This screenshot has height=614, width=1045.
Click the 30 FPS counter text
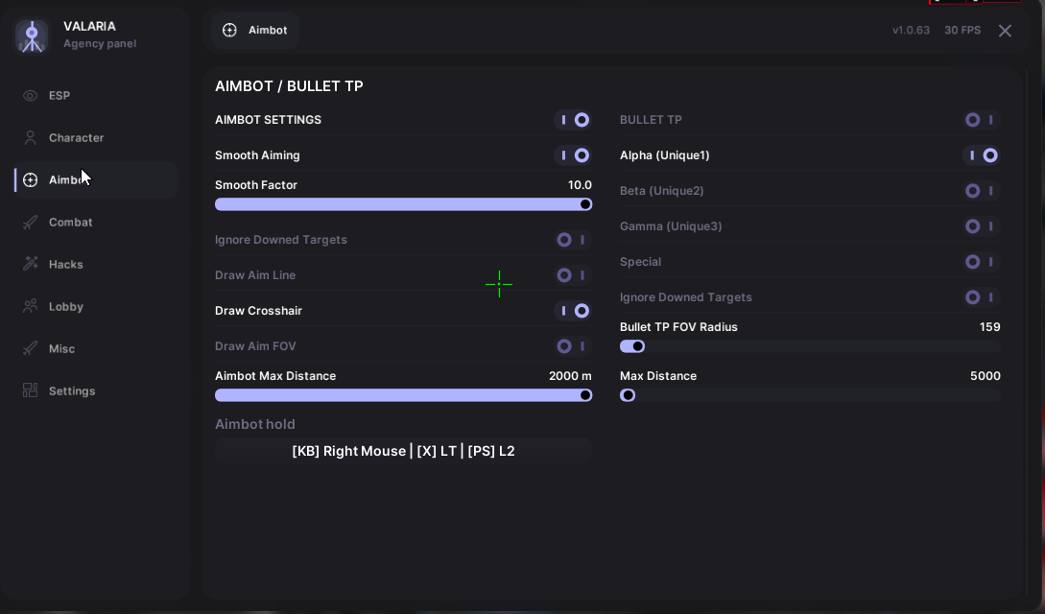click(962, 30)
